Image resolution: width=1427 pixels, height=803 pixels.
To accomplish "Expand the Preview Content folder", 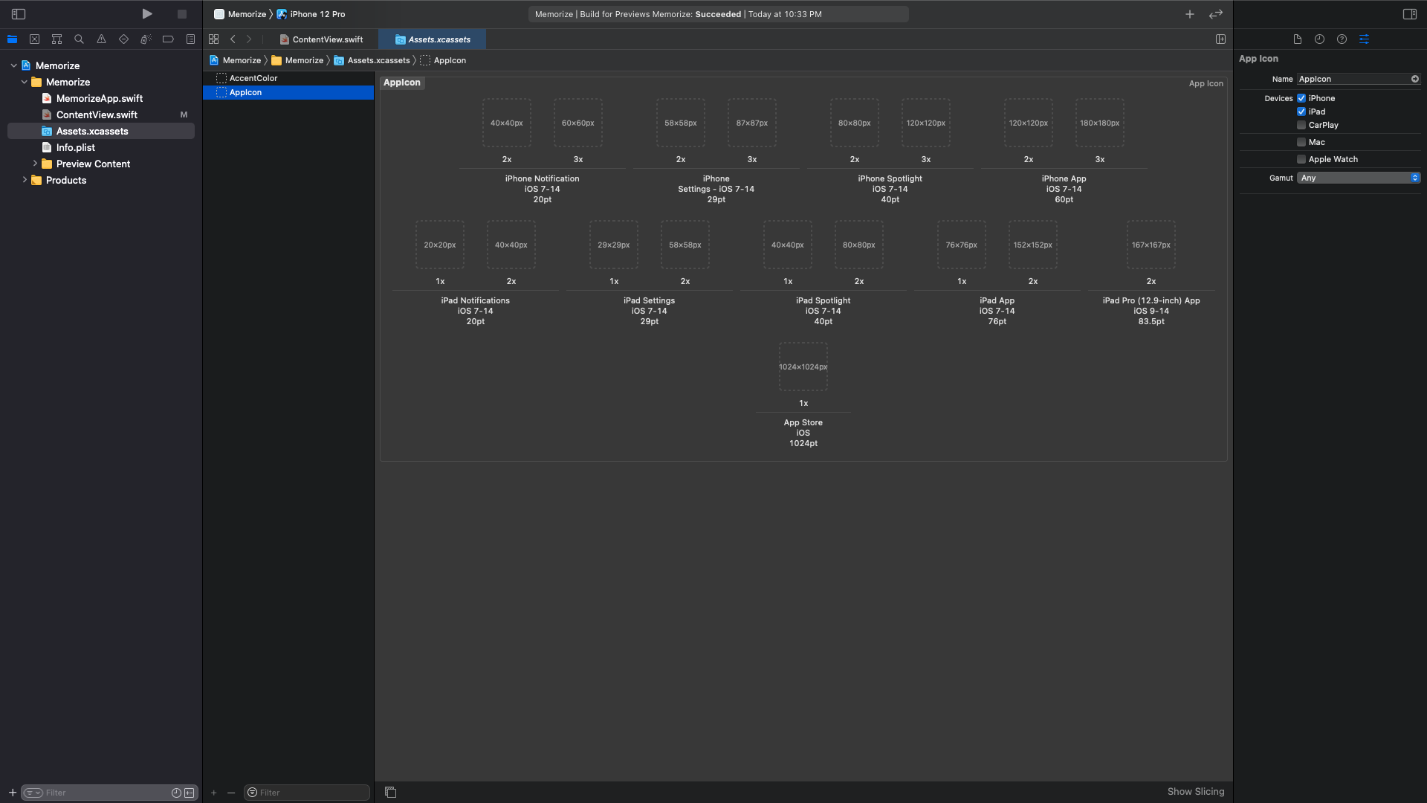I will (x=35, y=164).
